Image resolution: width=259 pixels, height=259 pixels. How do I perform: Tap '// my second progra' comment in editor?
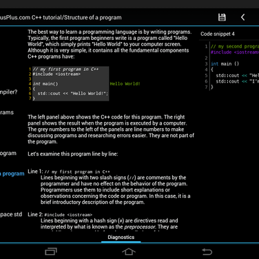[235, 46]
